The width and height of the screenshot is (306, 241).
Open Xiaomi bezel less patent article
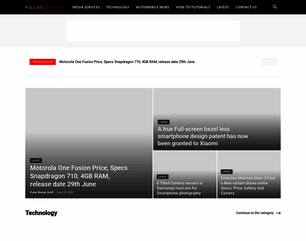pyautogui.click(x=203, y=136)
